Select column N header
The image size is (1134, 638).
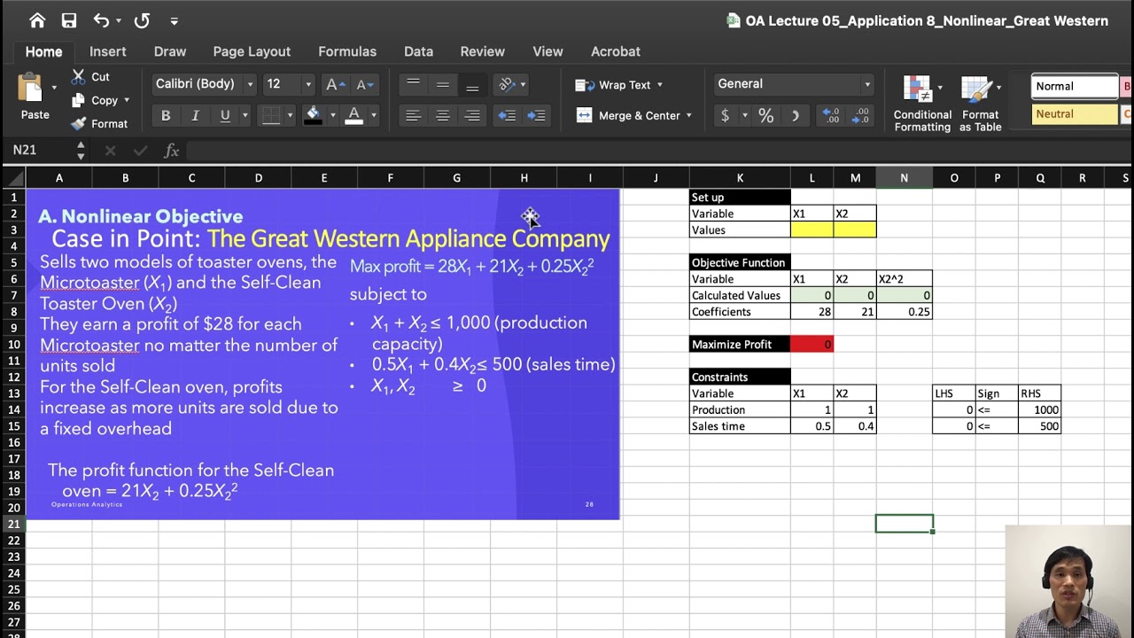click(x=904, y=178)
